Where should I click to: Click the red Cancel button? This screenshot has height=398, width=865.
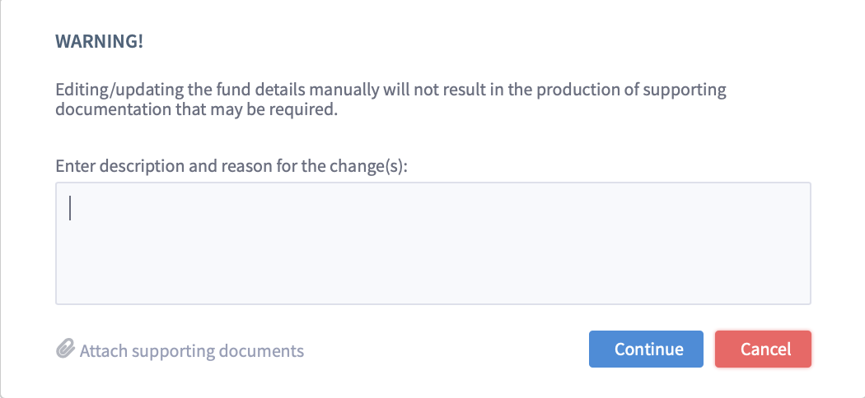click(763, 349)
